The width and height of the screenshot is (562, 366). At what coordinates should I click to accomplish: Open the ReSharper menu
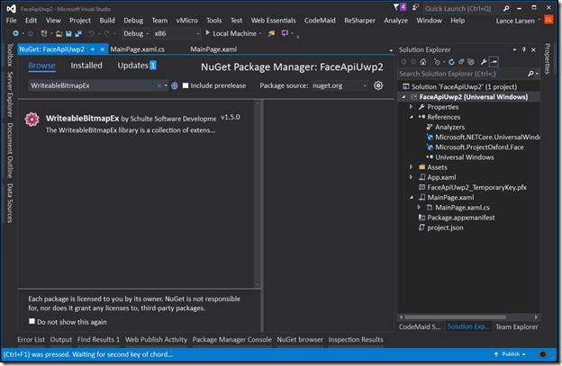click(x=359, y=21)
